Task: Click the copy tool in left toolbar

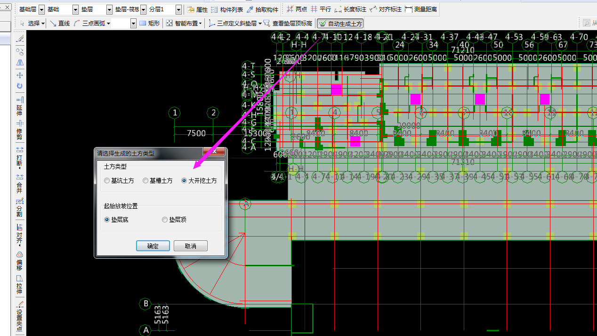Action: point(20,51)
